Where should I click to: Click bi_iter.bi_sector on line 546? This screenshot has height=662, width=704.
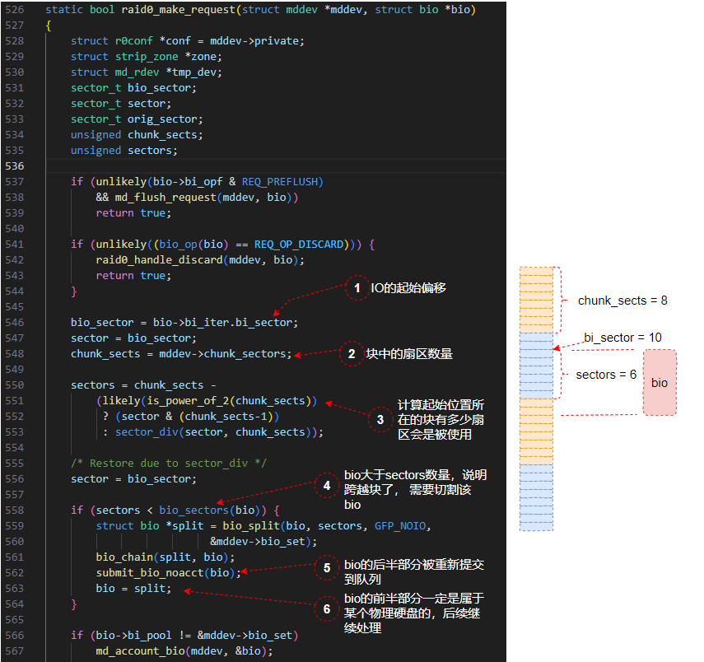pyautogui.click(x=239, y=323)
